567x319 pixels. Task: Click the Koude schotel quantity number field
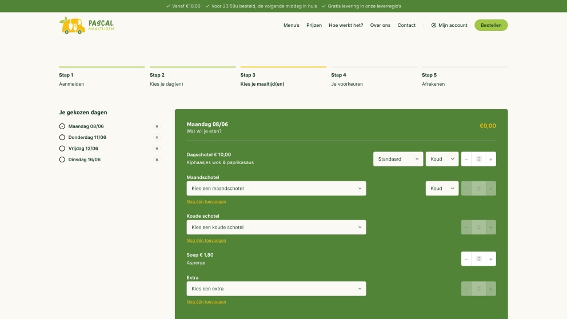click(x=478, y=228)
